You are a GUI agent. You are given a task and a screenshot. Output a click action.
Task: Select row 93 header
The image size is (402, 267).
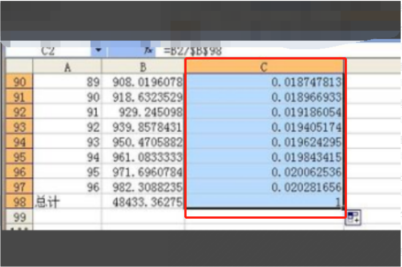click(x=20, y=127)
